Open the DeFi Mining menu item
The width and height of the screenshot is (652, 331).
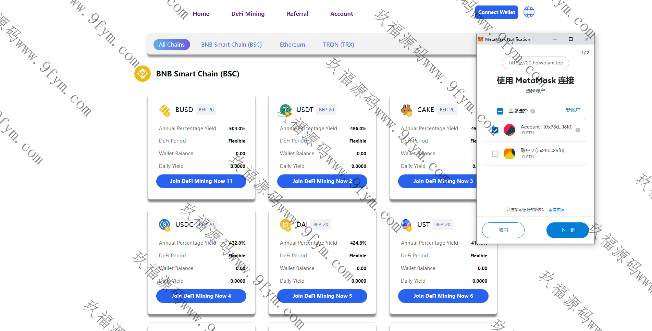248,14
